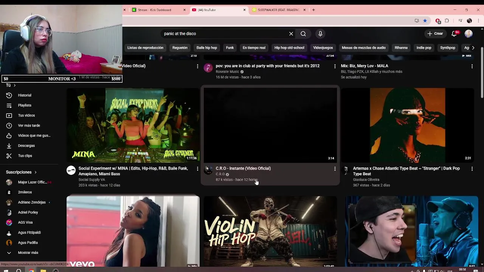Select the Baile hip hop chip

(x=207, y=48)
